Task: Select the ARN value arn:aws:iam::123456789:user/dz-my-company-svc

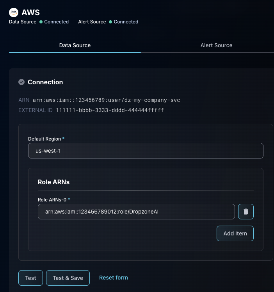Action: tap(106, 100)
